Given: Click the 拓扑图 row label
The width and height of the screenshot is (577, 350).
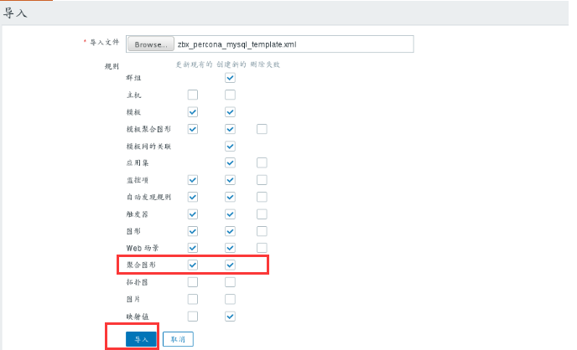Looking at the screenshot, I should pyautogui.click(x=138, y=282).
